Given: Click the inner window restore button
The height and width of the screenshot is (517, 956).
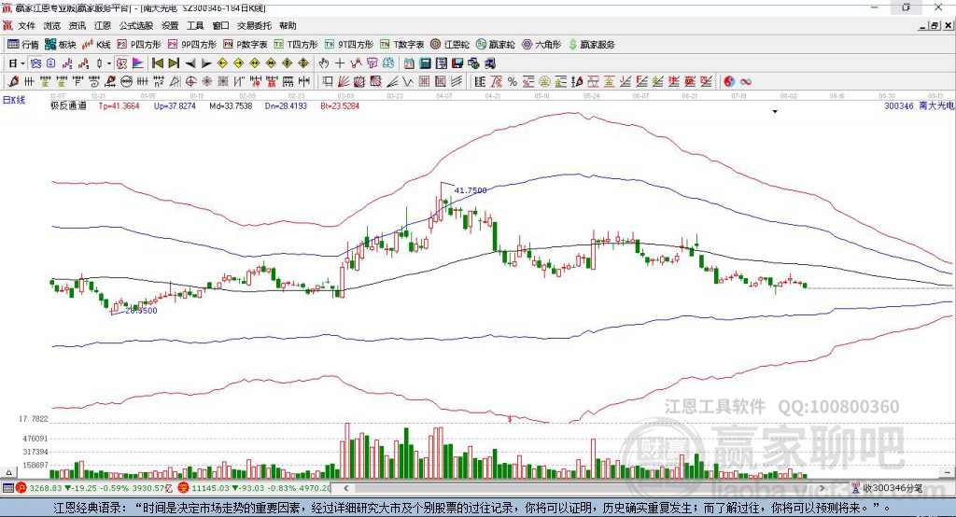Looking at the screenshot, I should point(935,25).
